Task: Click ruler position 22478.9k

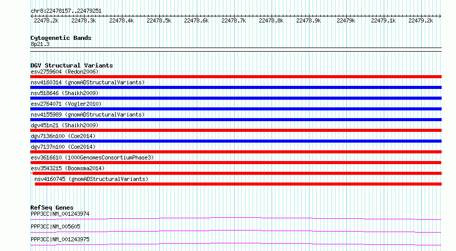Action: click(308, 20)
